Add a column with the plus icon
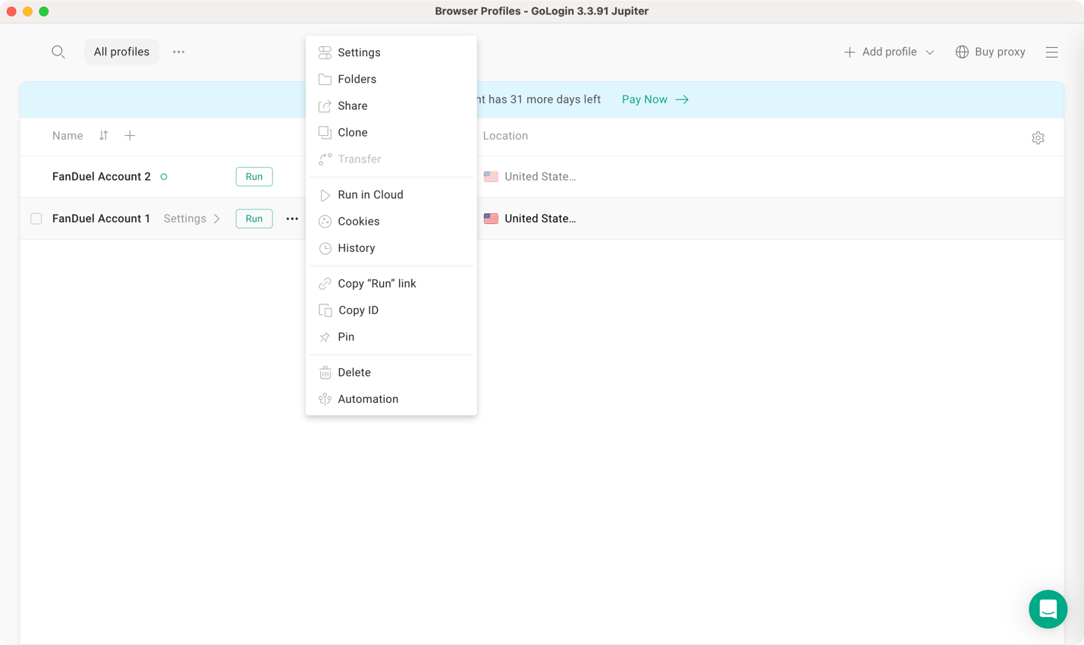Viewport: 1084px width, 645px height. [x=130, y=136]
